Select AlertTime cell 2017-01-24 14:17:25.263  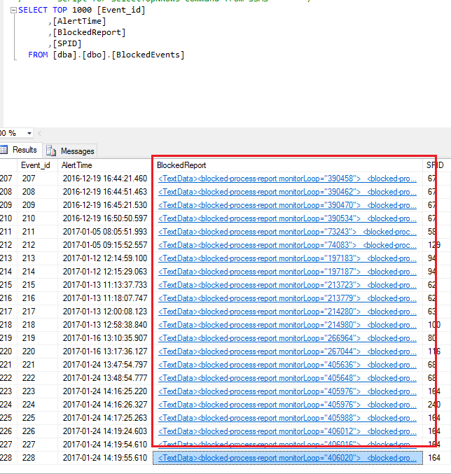pos(105,418)
